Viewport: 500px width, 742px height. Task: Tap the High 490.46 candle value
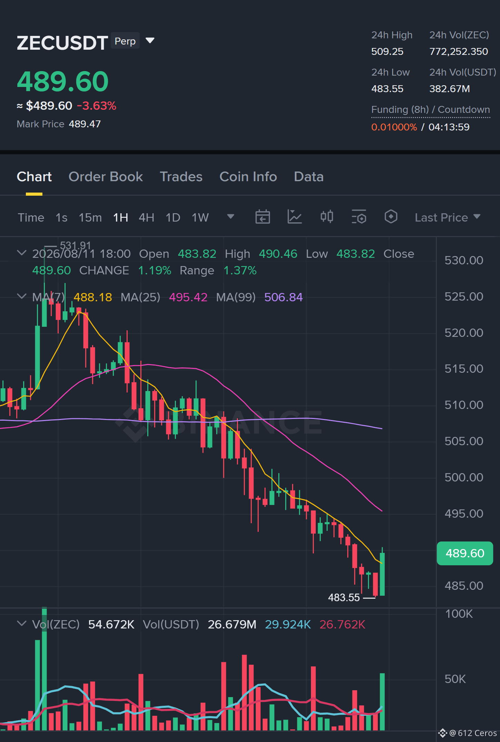(278, 254)
